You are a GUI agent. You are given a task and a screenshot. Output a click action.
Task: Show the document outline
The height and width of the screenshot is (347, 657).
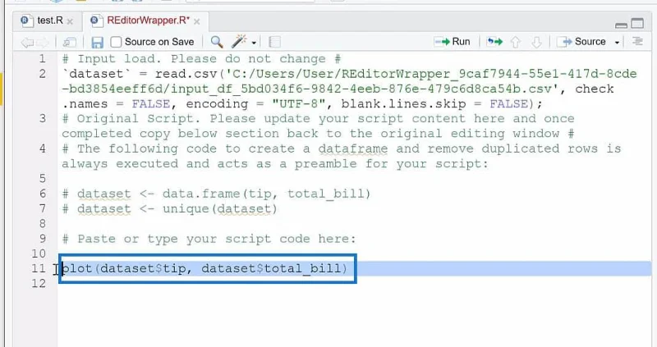click(637, 42)
